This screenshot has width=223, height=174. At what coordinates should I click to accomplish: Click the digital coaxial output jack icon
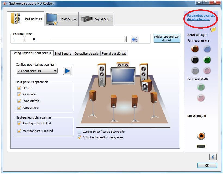click(x=201, y=135)
